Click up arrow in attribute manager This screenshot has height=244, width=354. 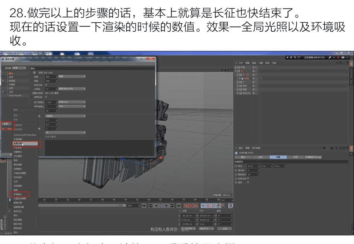[332, 148]
